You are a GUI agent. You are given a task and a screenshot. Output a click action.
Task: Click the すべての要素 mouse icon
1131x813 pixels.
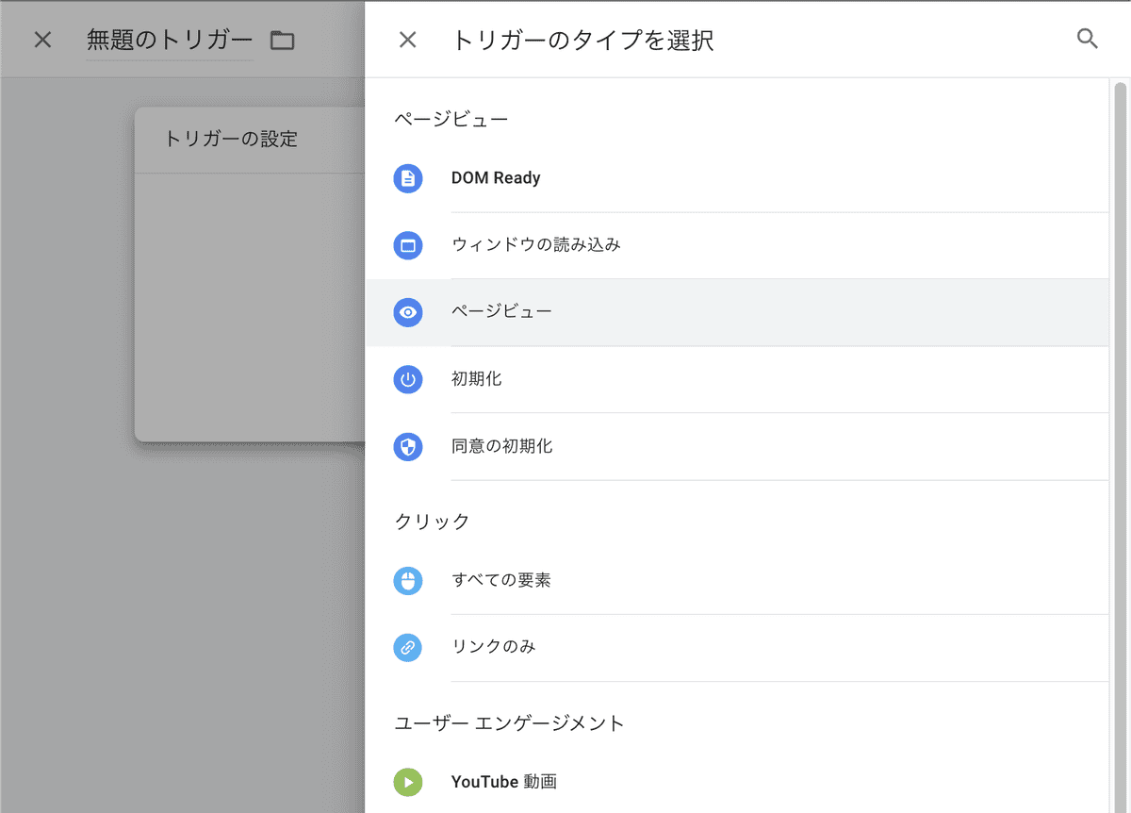[408, 580]
